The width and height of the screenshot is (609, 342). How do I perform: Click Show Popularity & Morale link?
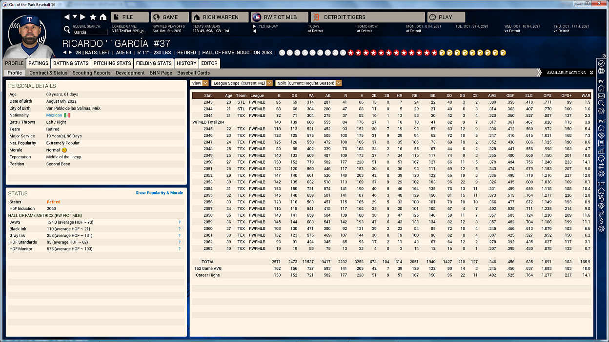tap(159, 193)
